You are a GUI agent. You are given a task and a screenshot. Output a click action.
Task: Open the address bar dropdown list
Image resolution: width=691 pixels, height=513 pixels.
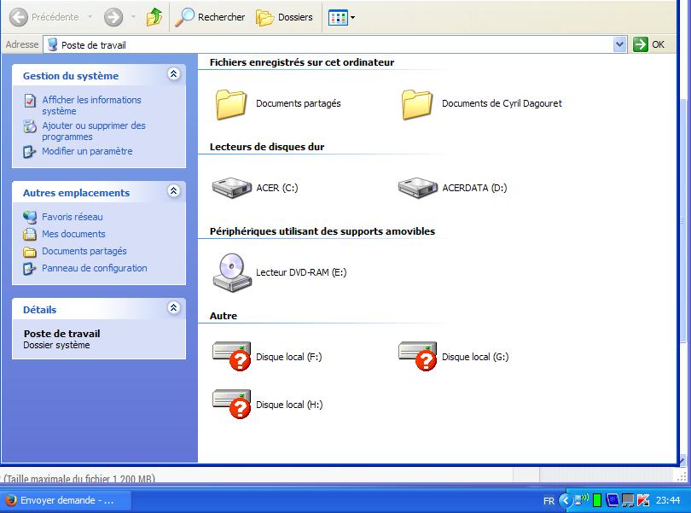pyautogui.click(x=619, y=44)
